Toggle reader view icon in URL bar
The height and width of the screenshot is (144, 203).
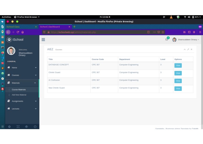point(148,32)
